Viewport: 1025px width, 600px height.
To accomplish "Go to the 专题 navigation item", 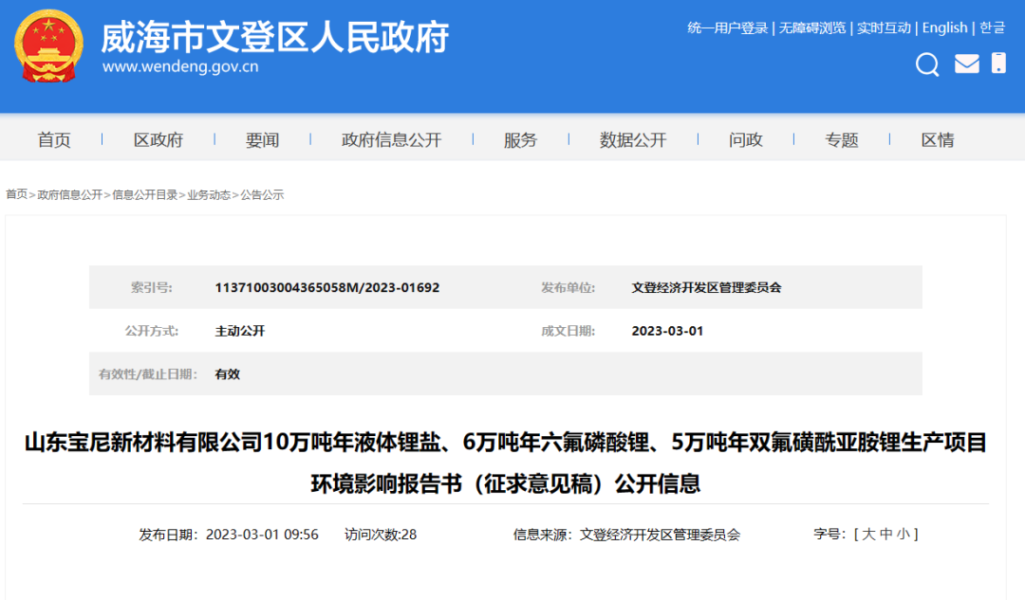I will (x=841, y=139).
